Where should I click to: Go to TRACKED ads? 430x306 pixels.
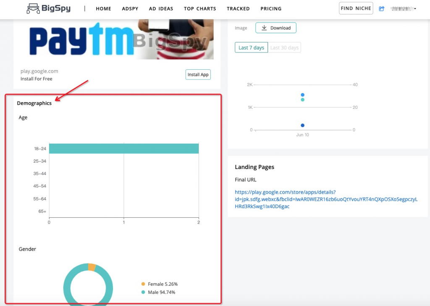tap(238, 9)
